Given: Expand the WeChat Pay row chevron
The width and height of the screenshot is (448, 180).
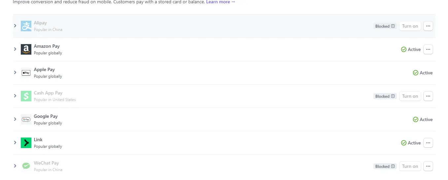Looking at the screenshot, I should pos(15,166).
